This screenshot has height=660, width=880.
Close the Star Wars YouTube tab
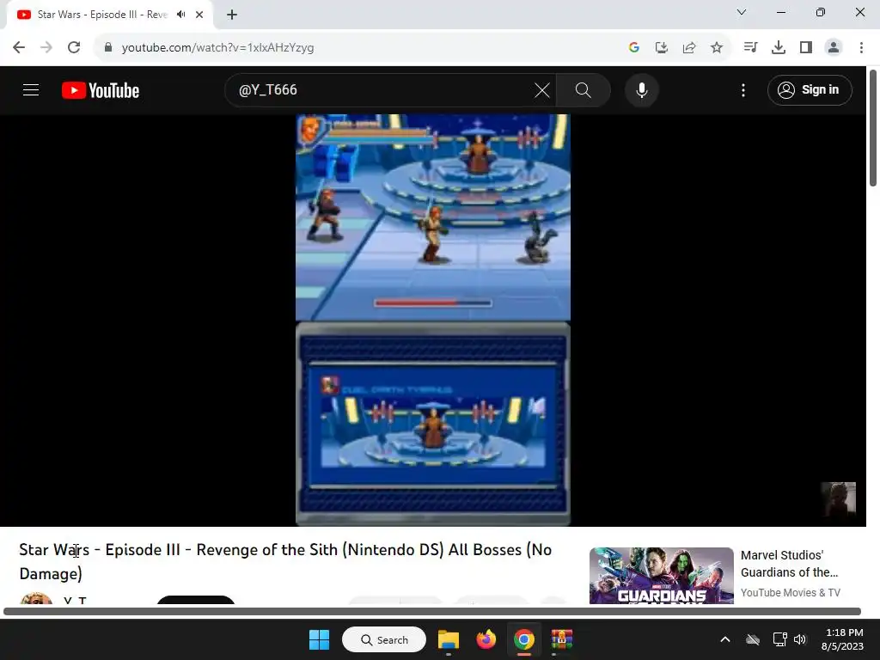coord(199,15)
